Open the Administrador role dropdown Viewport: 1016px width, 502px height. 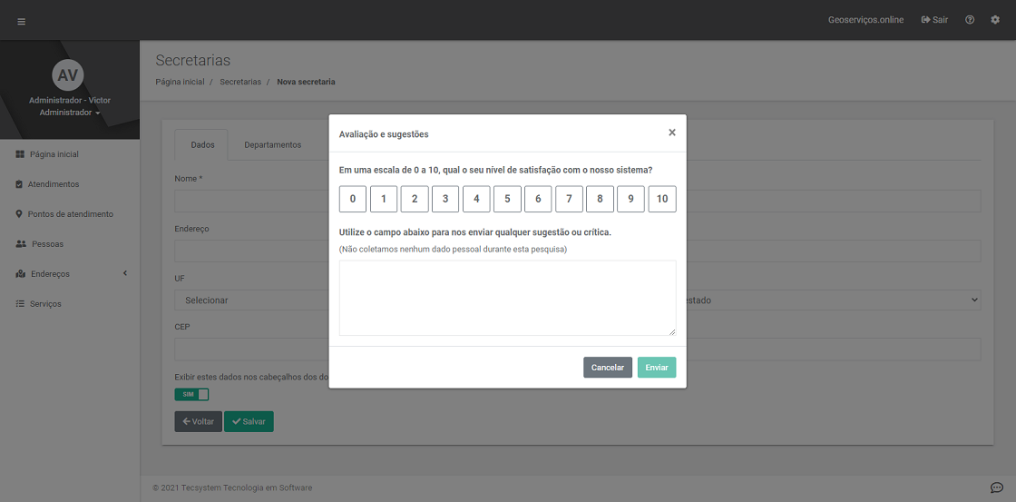[x=70, y=113]
